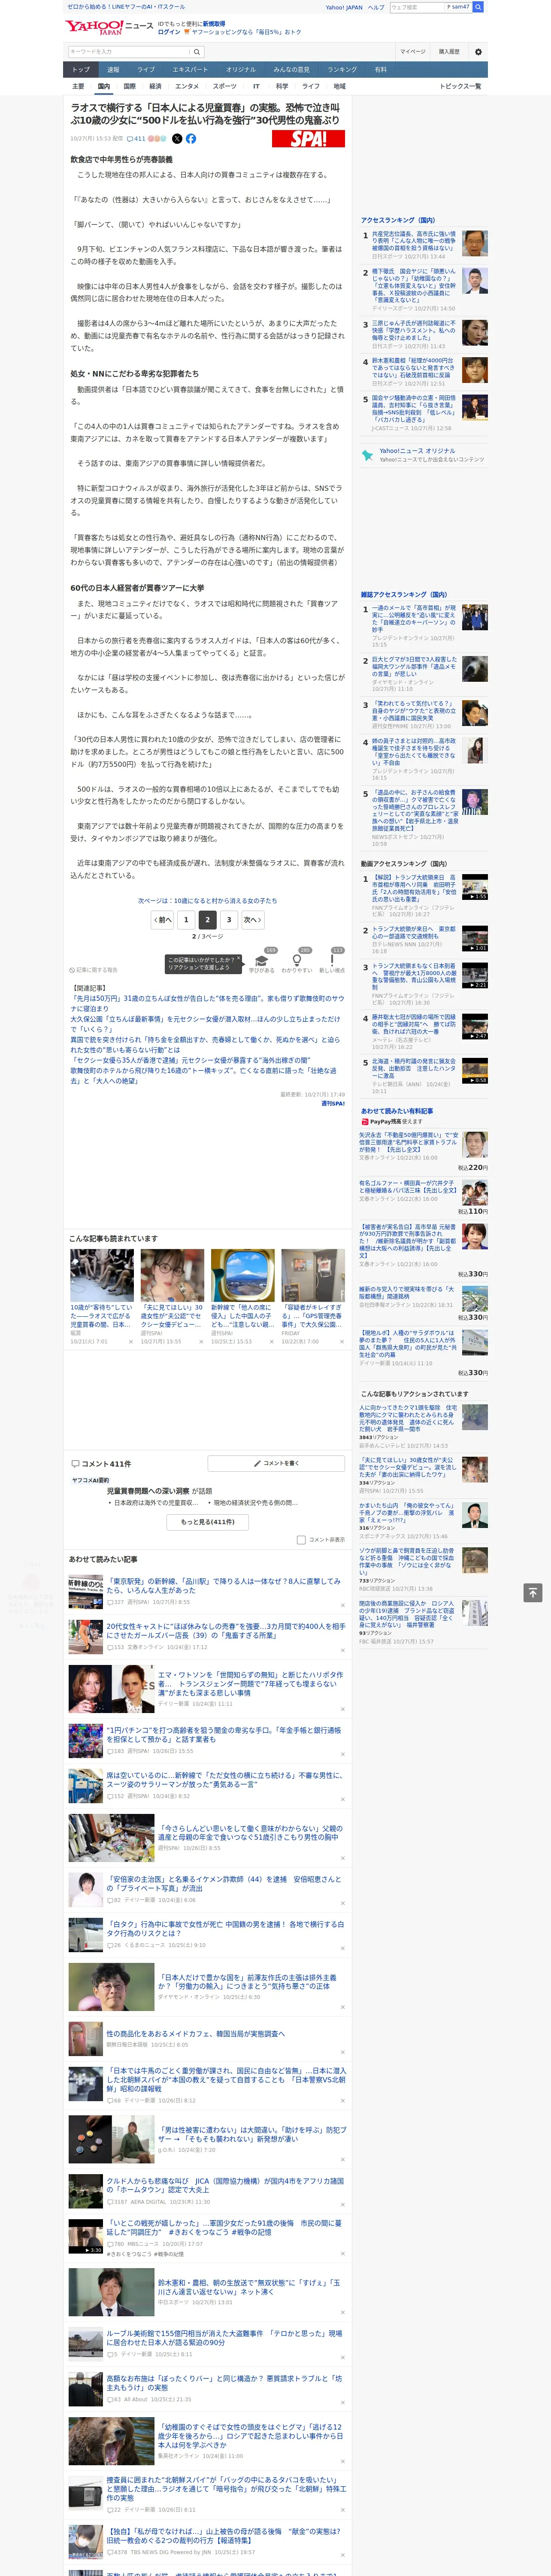
Task: Open the 速報 navigation tab
Action: (x=113, y=70)
